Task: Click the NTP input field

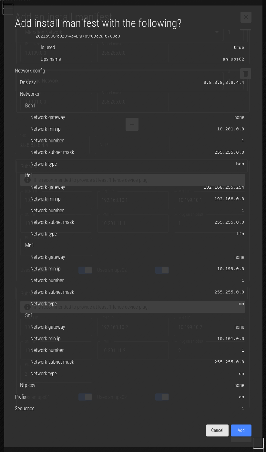Action: coord(132,145)
